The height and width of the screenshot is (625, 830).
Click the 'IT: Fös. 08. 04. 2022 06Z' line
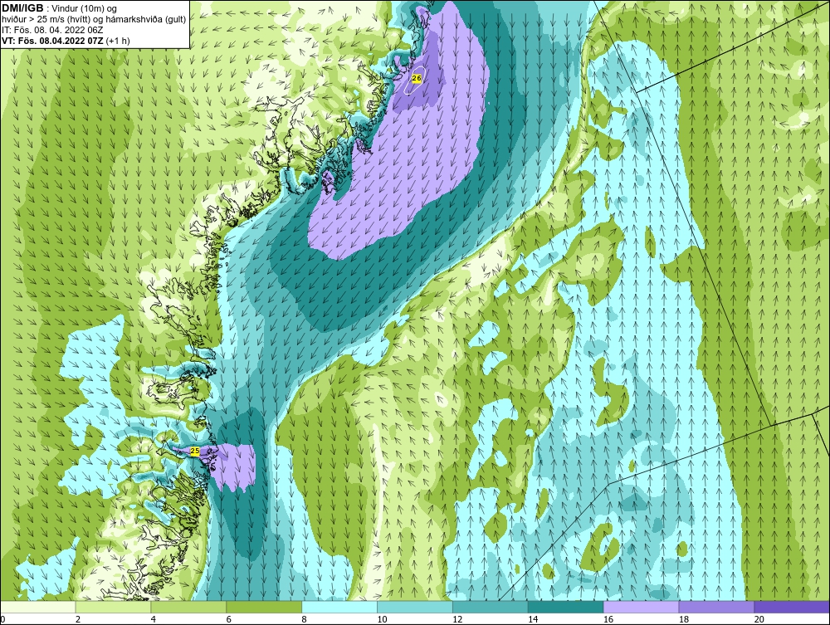pos(52,30)
